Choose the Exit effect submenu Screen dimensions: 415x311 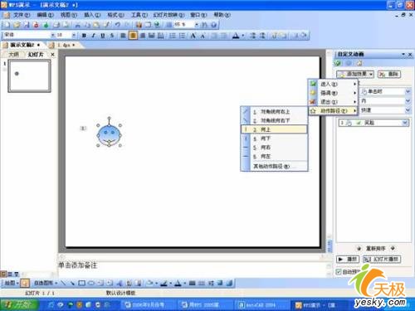click(333, 102)
